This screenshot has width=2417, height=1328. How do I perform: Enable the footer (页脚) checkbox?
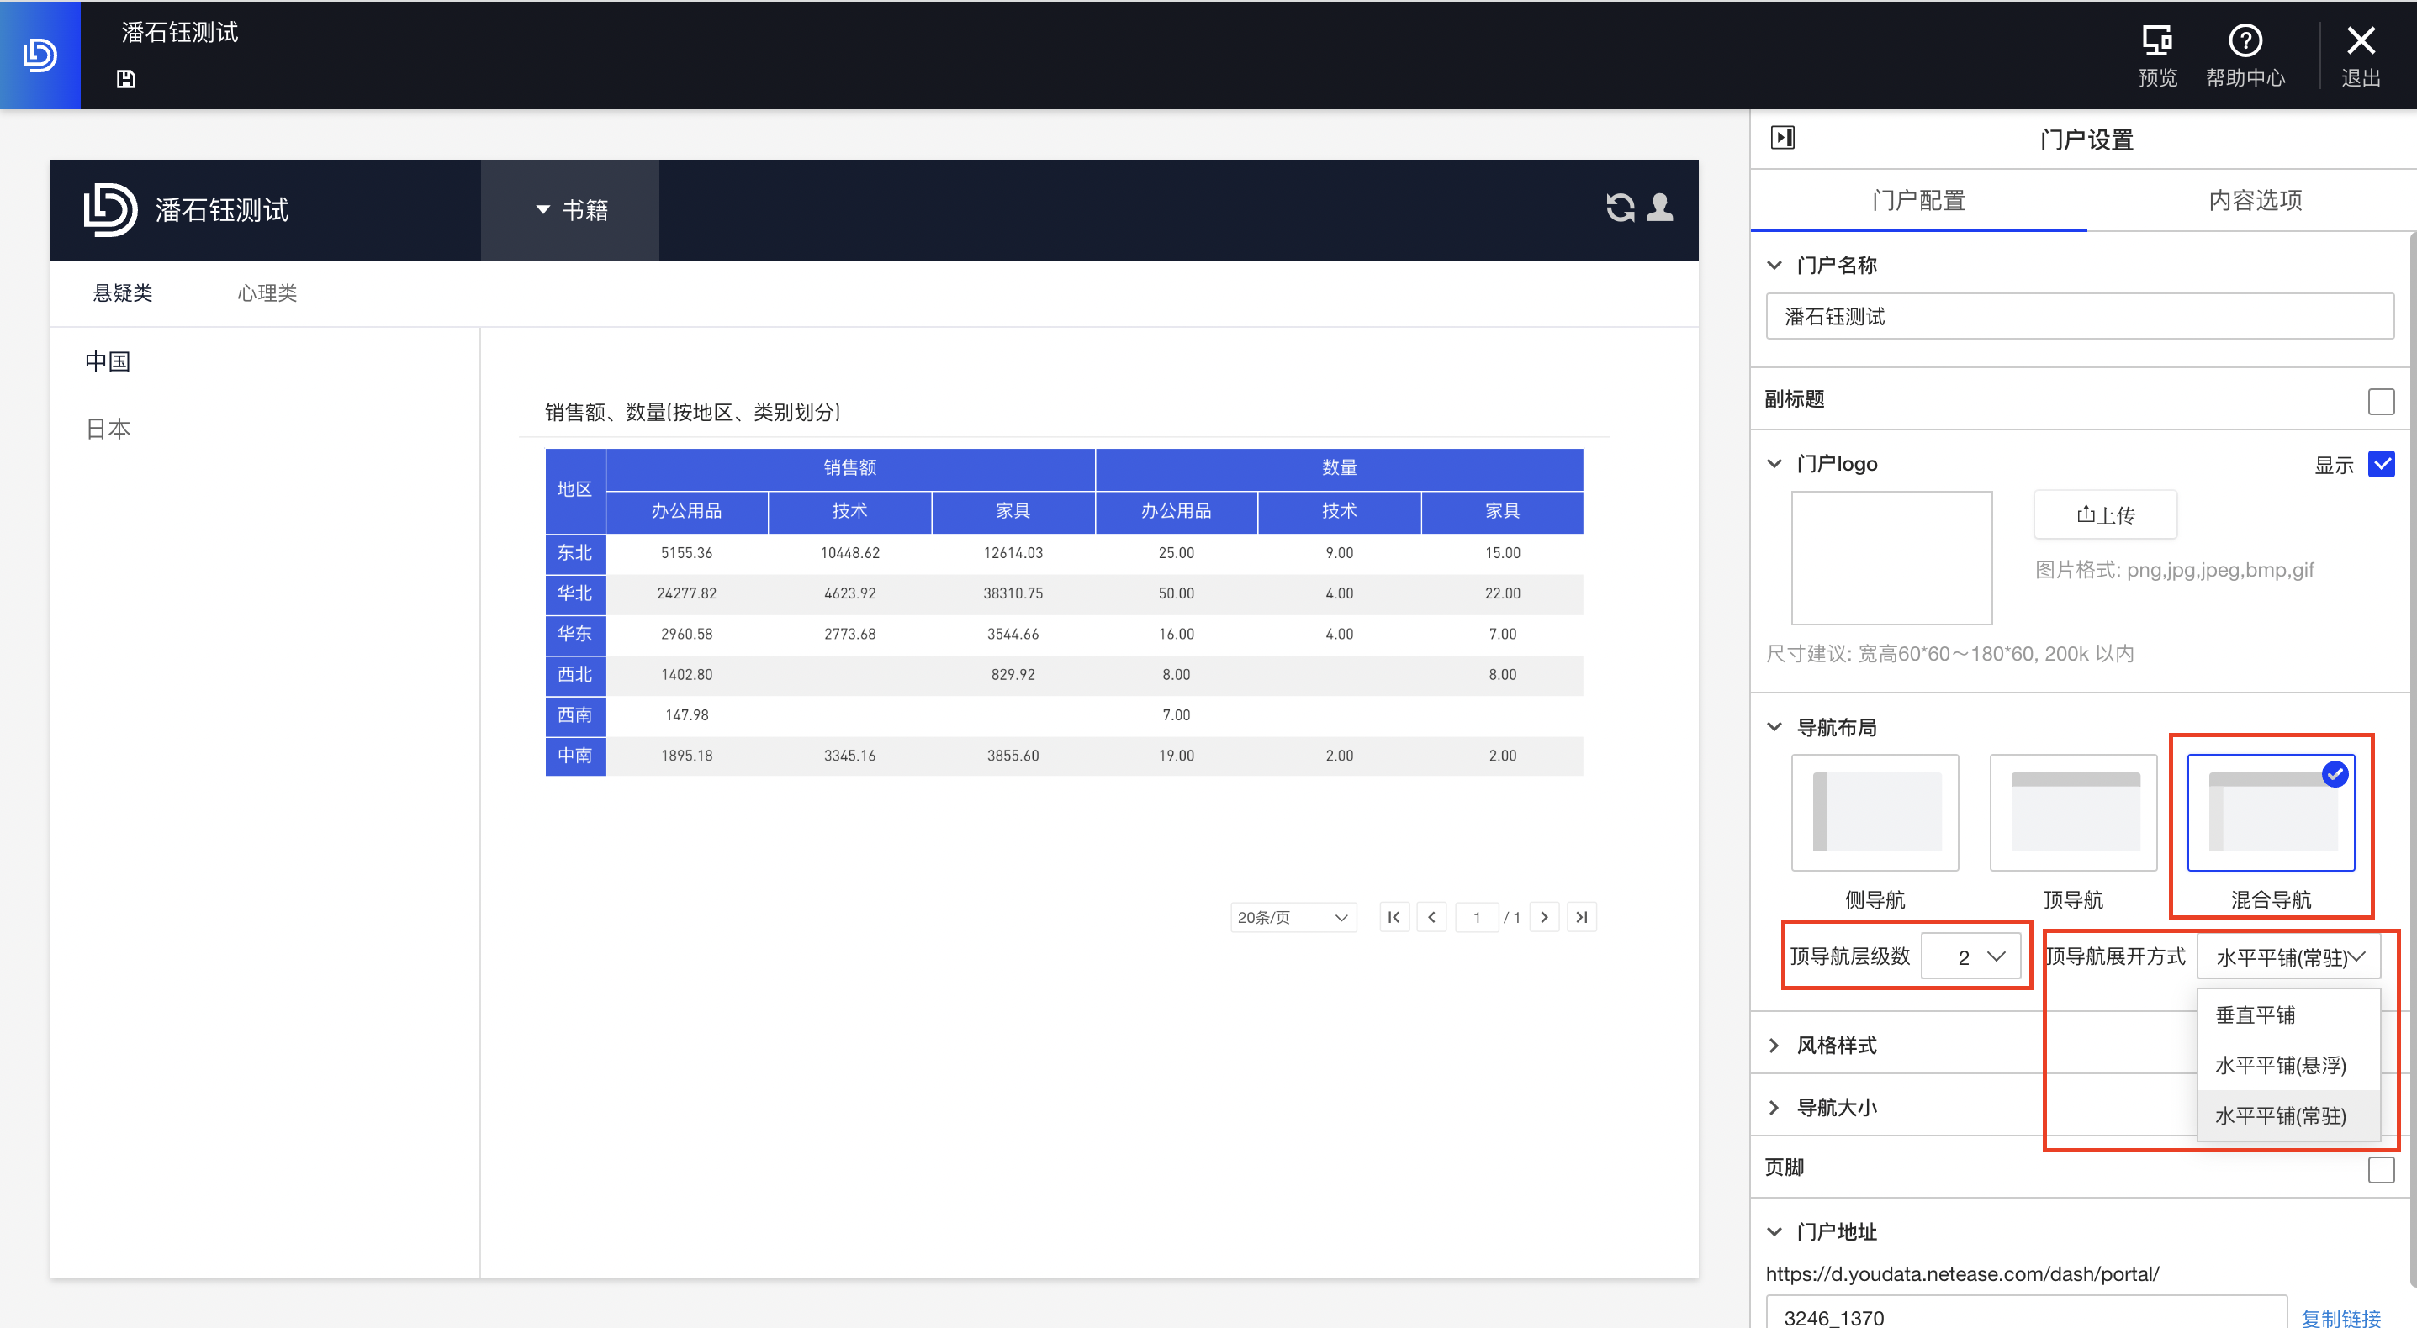tap(2380, 1169)
